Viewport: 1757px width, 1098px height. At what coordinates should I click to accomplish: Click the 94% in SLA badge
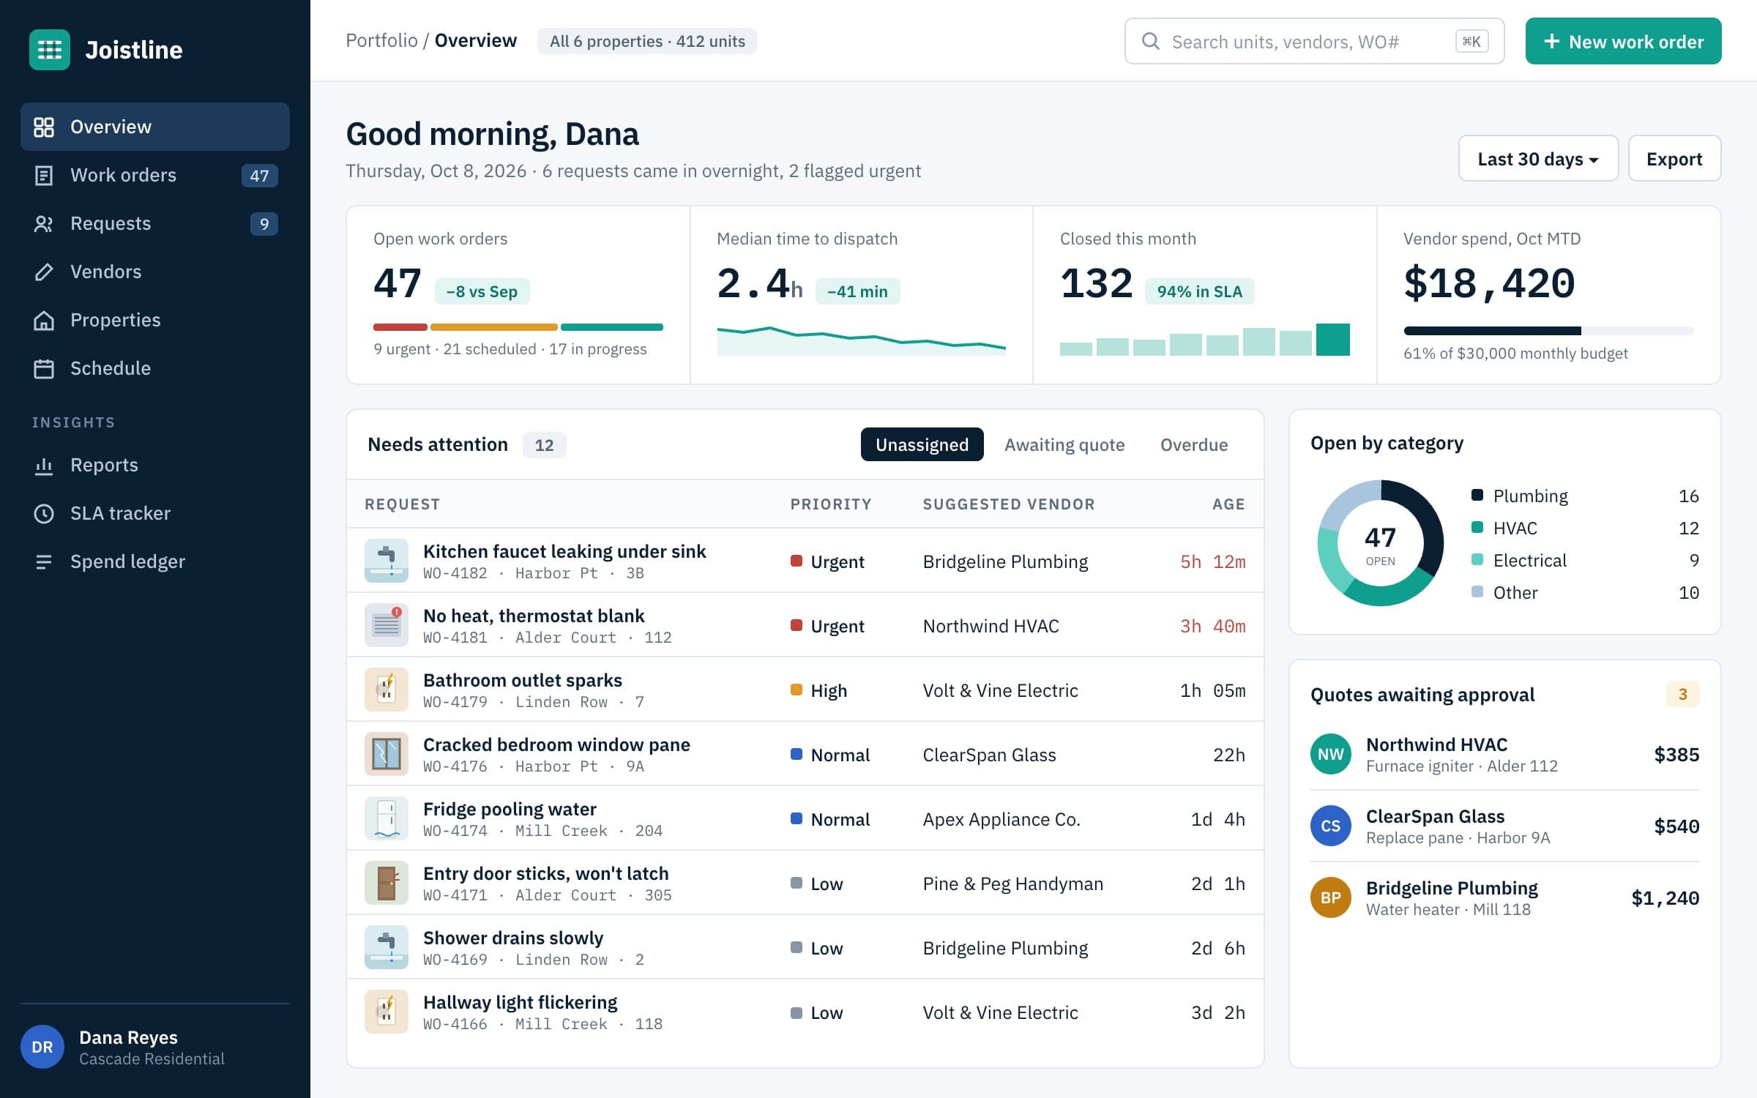tap(1199, 291)
